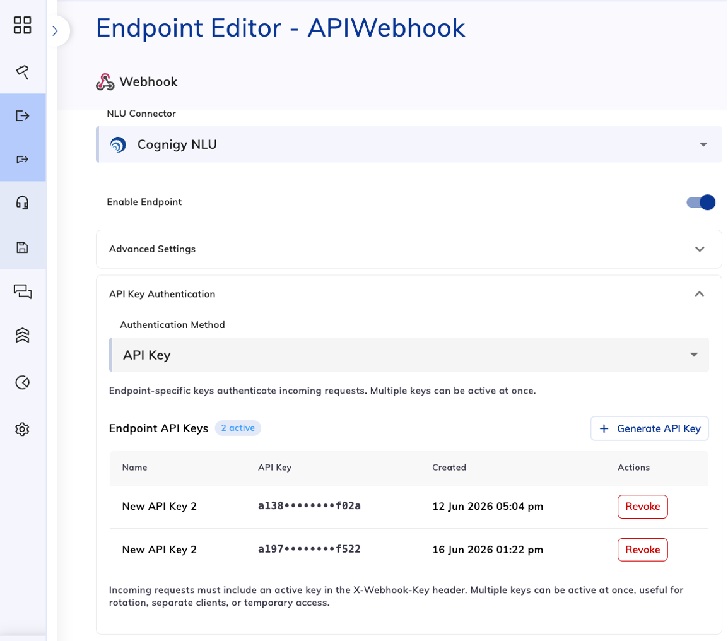
Task: Select the headset live agent icon
Action: [22, 203]
